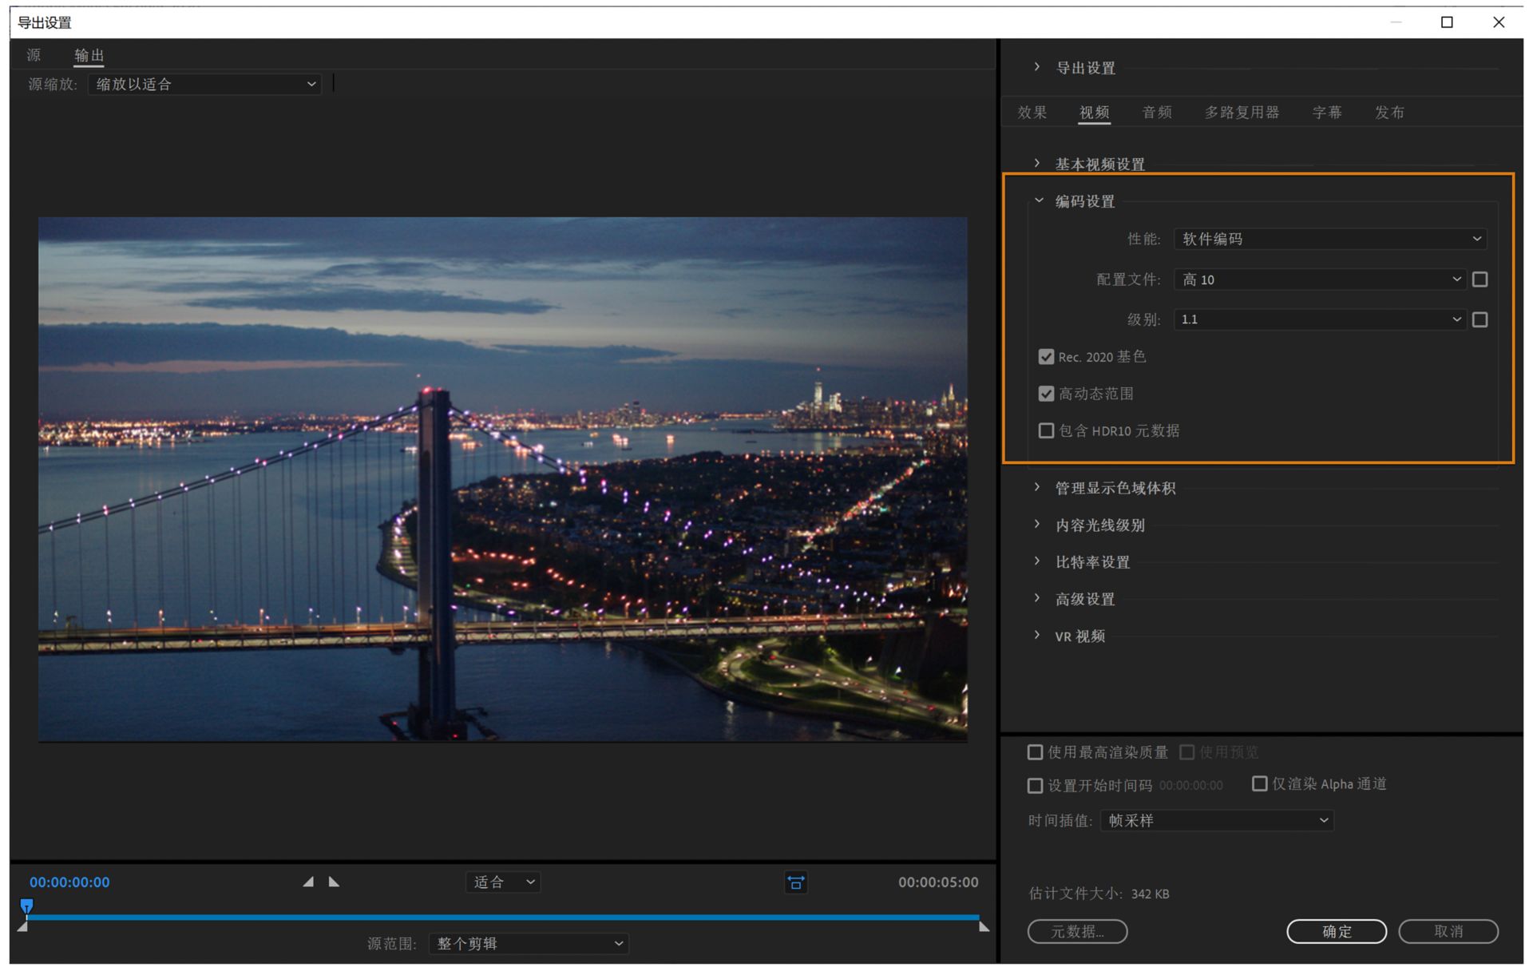
Task: Open the 源范围 整个剪辑 dropdown
Action: click(529, 943)
